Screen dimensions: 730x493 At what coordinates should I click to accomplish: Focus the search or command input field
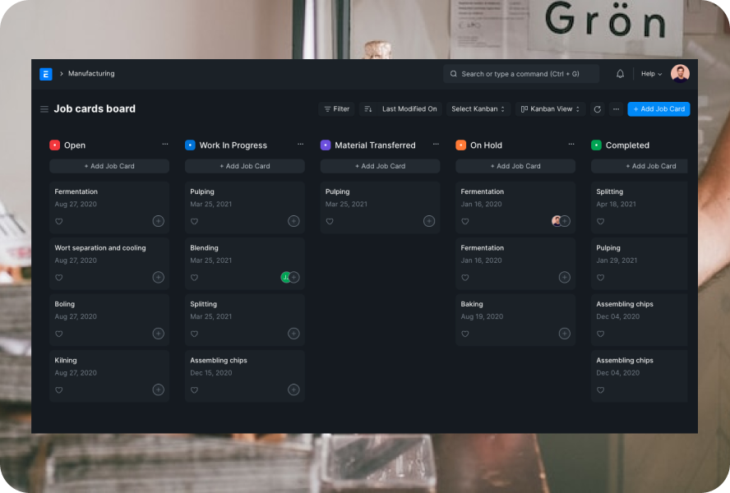coord(521,74)
